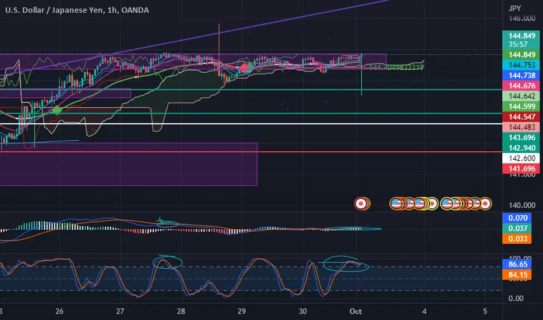Select the current price label with 35:57 countdown

(521, 40)
